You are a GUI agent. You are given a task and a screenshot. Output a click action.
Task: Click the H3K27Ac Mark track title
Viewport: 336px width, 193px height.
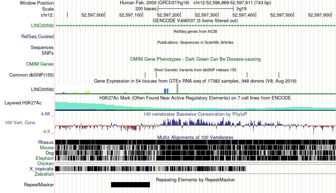[x=195, y=98]
